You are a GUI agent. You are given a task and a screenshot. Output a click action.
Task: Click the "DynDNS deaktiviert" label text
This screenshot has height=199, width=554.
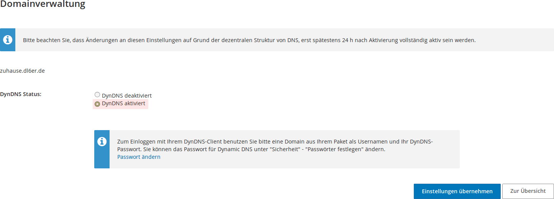coord(127,95)
